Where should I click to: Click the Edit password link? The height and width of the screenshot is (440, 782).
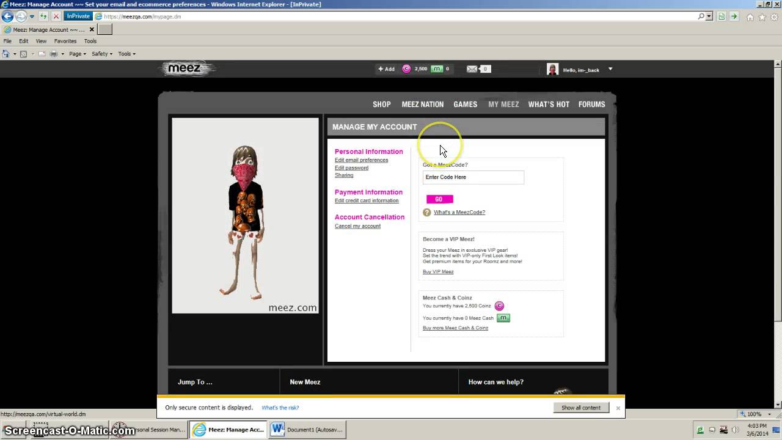(351, 168)
